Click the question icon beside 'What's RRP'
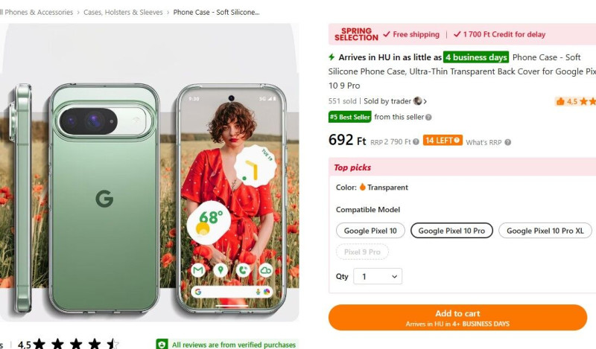The height and width of the screenshot is (349, 596). pyautogui.click(x=507, y=142)
